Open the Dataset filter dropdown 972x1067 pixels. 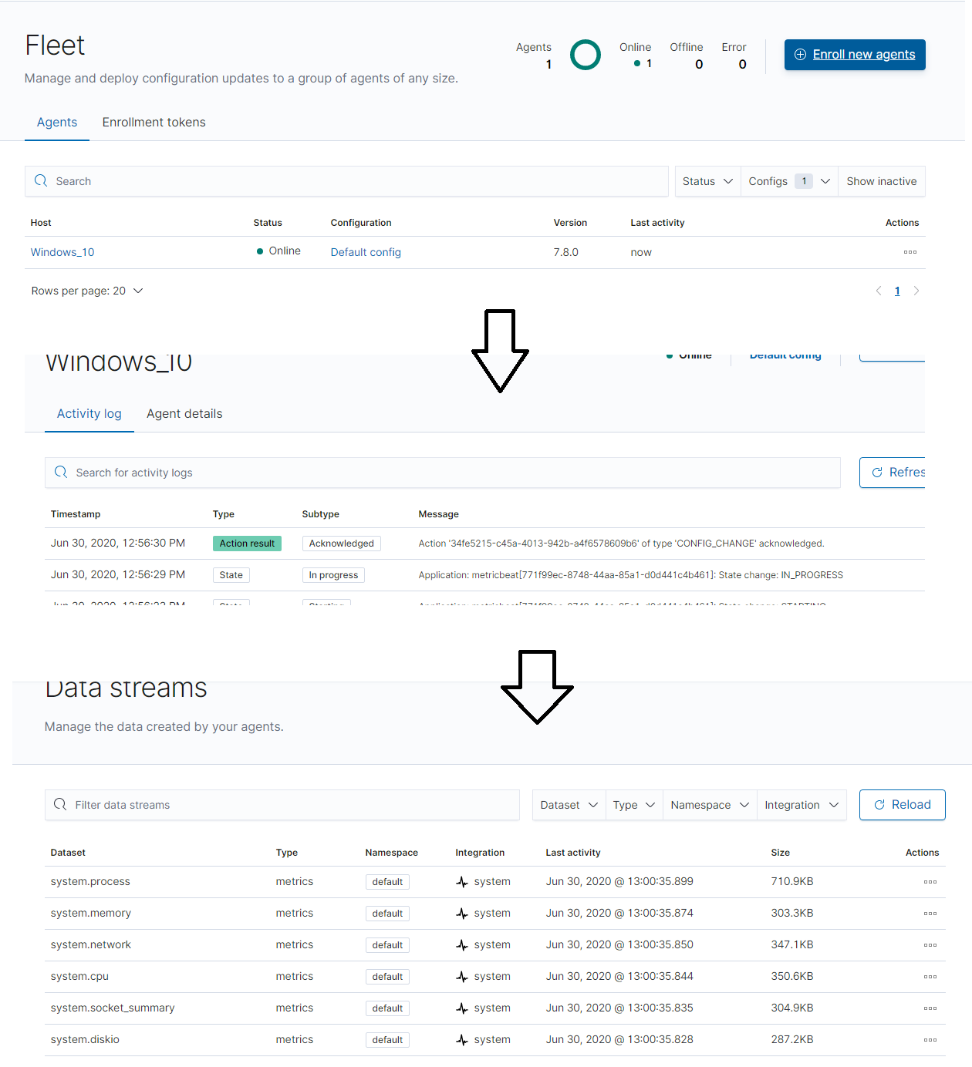point(569,805)
